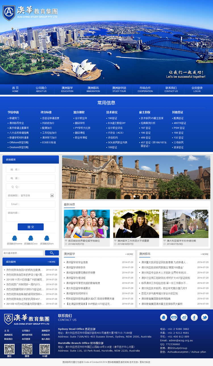Submit the consultation form with 提交

[31, 227]
